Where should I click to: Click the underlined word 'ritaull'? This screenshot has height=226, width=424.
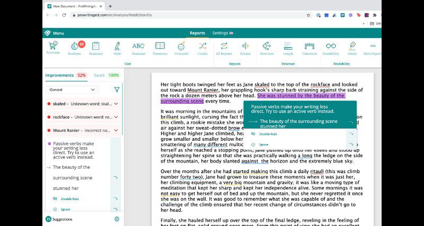coord(316,171)
